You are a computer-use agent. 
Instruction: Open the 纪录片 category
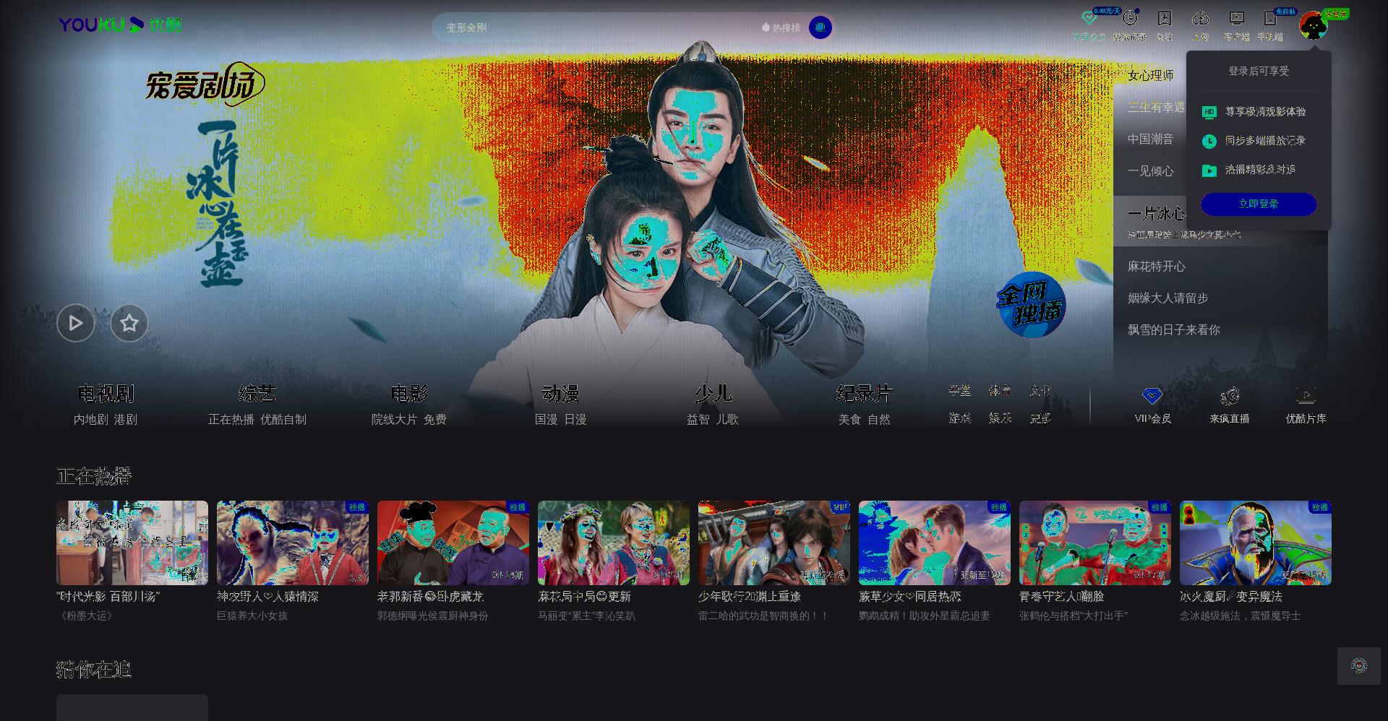click(x=865, y=394)
